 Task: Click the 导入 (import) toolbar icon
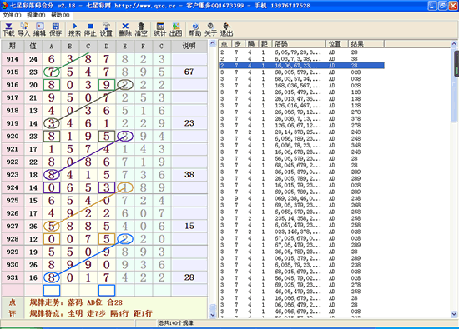24,29
